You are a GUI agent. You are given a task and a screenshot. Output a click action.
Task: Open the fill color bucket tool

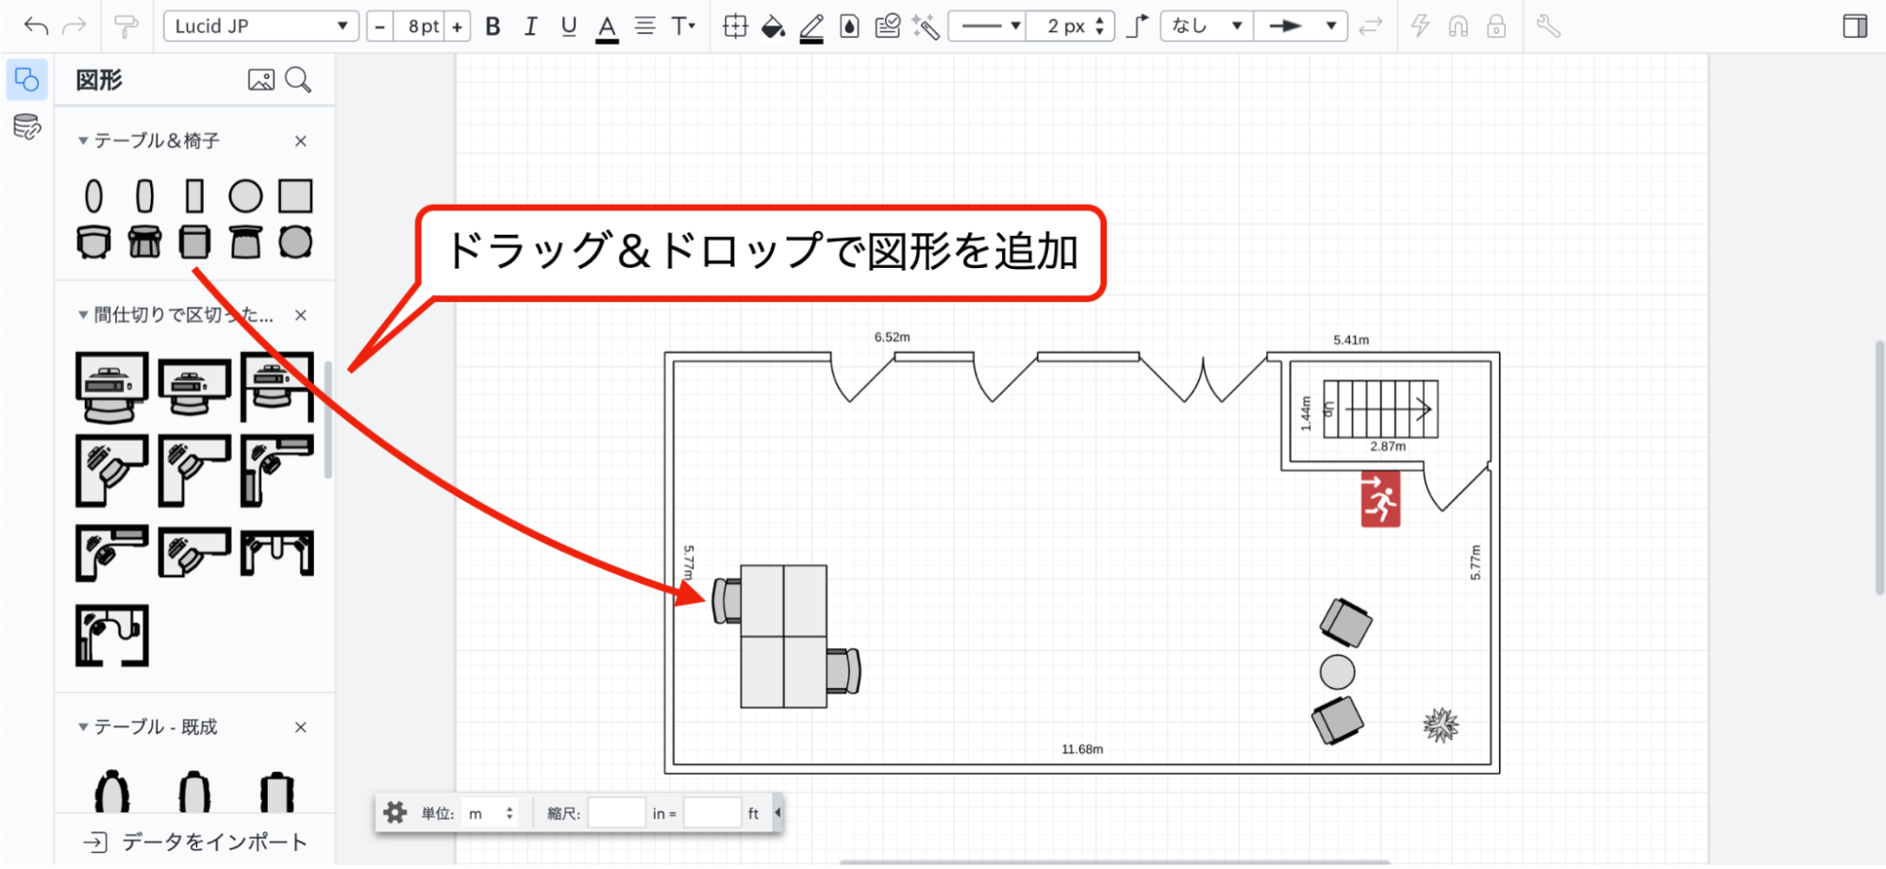tap(773, 26)
